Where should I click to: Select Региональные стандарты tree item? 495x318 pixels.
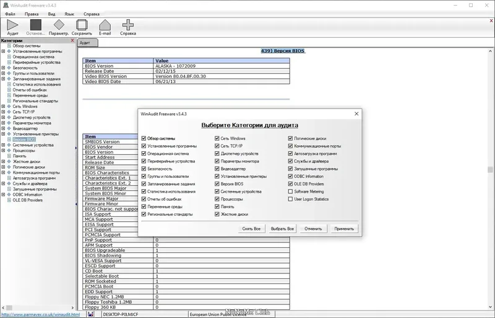click(x=35, y=101)
